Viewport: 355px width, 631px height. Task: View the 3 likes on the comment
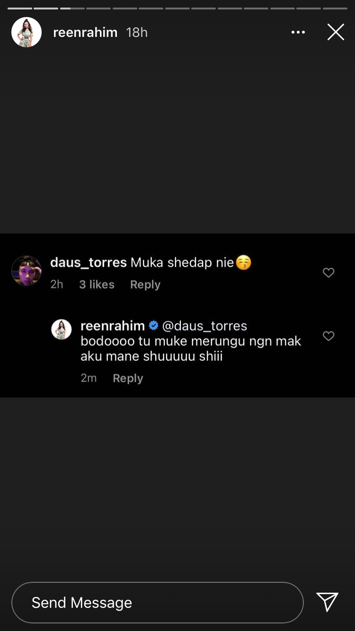point(97,284)
